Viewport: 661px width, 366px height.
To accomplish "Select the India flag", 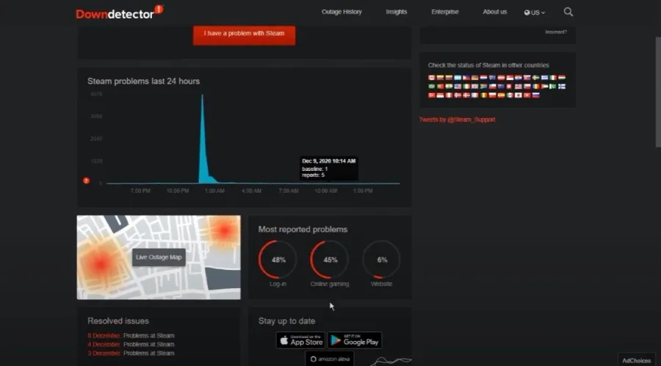I will tap(449, 87).
